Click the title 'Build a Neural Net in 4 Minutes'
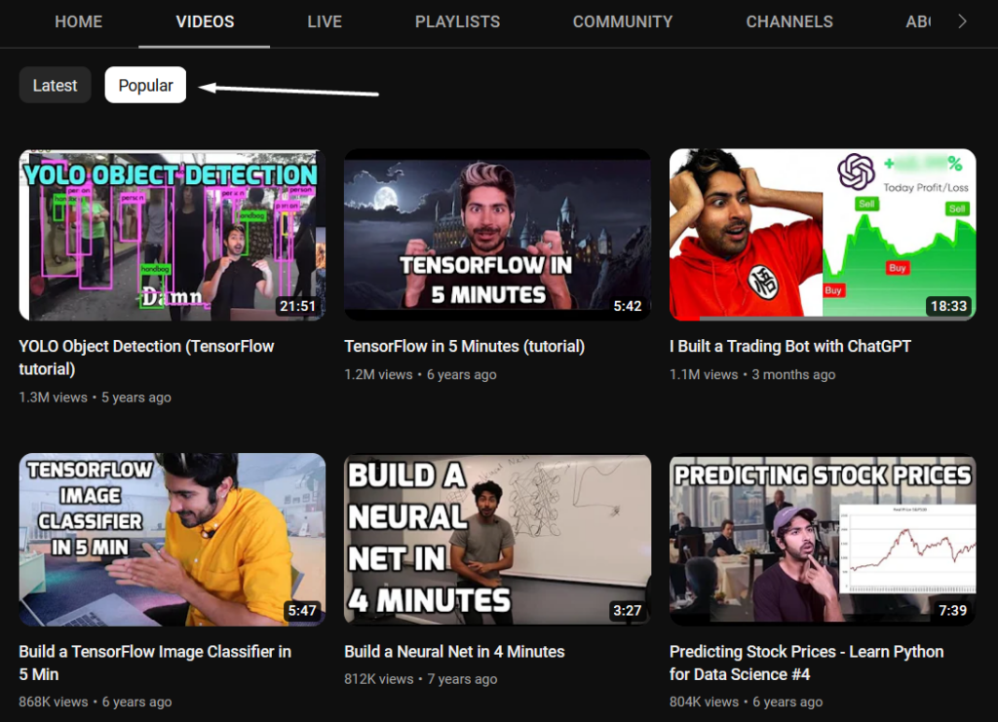998x722 pixels. pyautogui.click(x=454, y=652)
